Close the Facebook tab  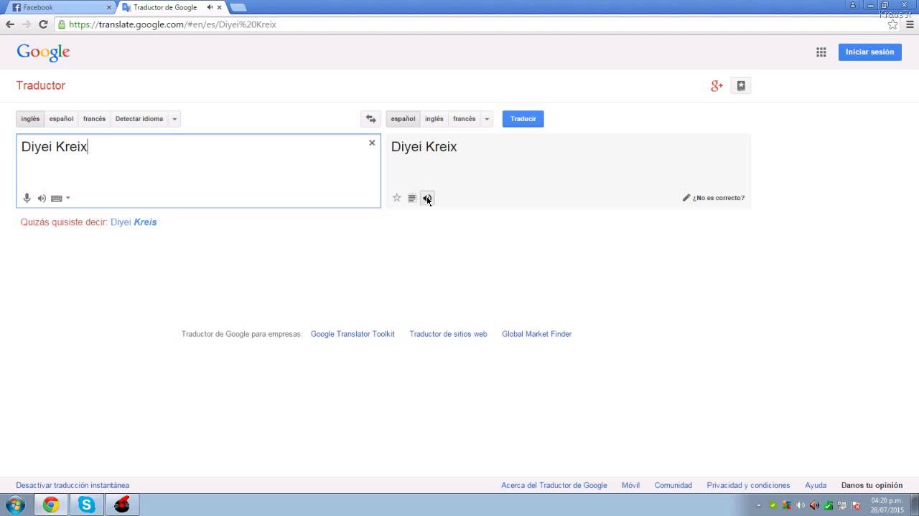point(109,7)
